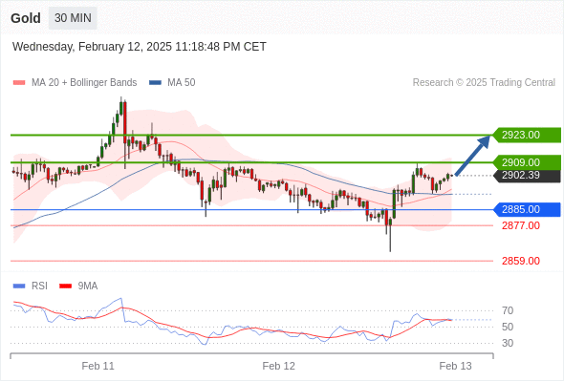564x382 pixels.
Task: Select the 2909.00 resistance price tag
Action: point(527,162)
